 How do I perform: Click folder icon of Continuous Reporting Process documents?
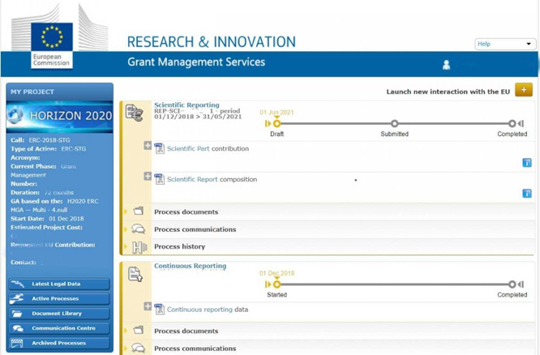tap(139, 330)
